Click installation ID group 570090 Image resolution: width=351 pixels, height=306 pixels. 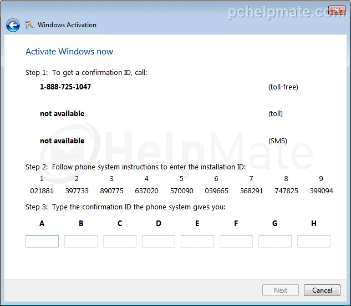(x=181, y=191)
